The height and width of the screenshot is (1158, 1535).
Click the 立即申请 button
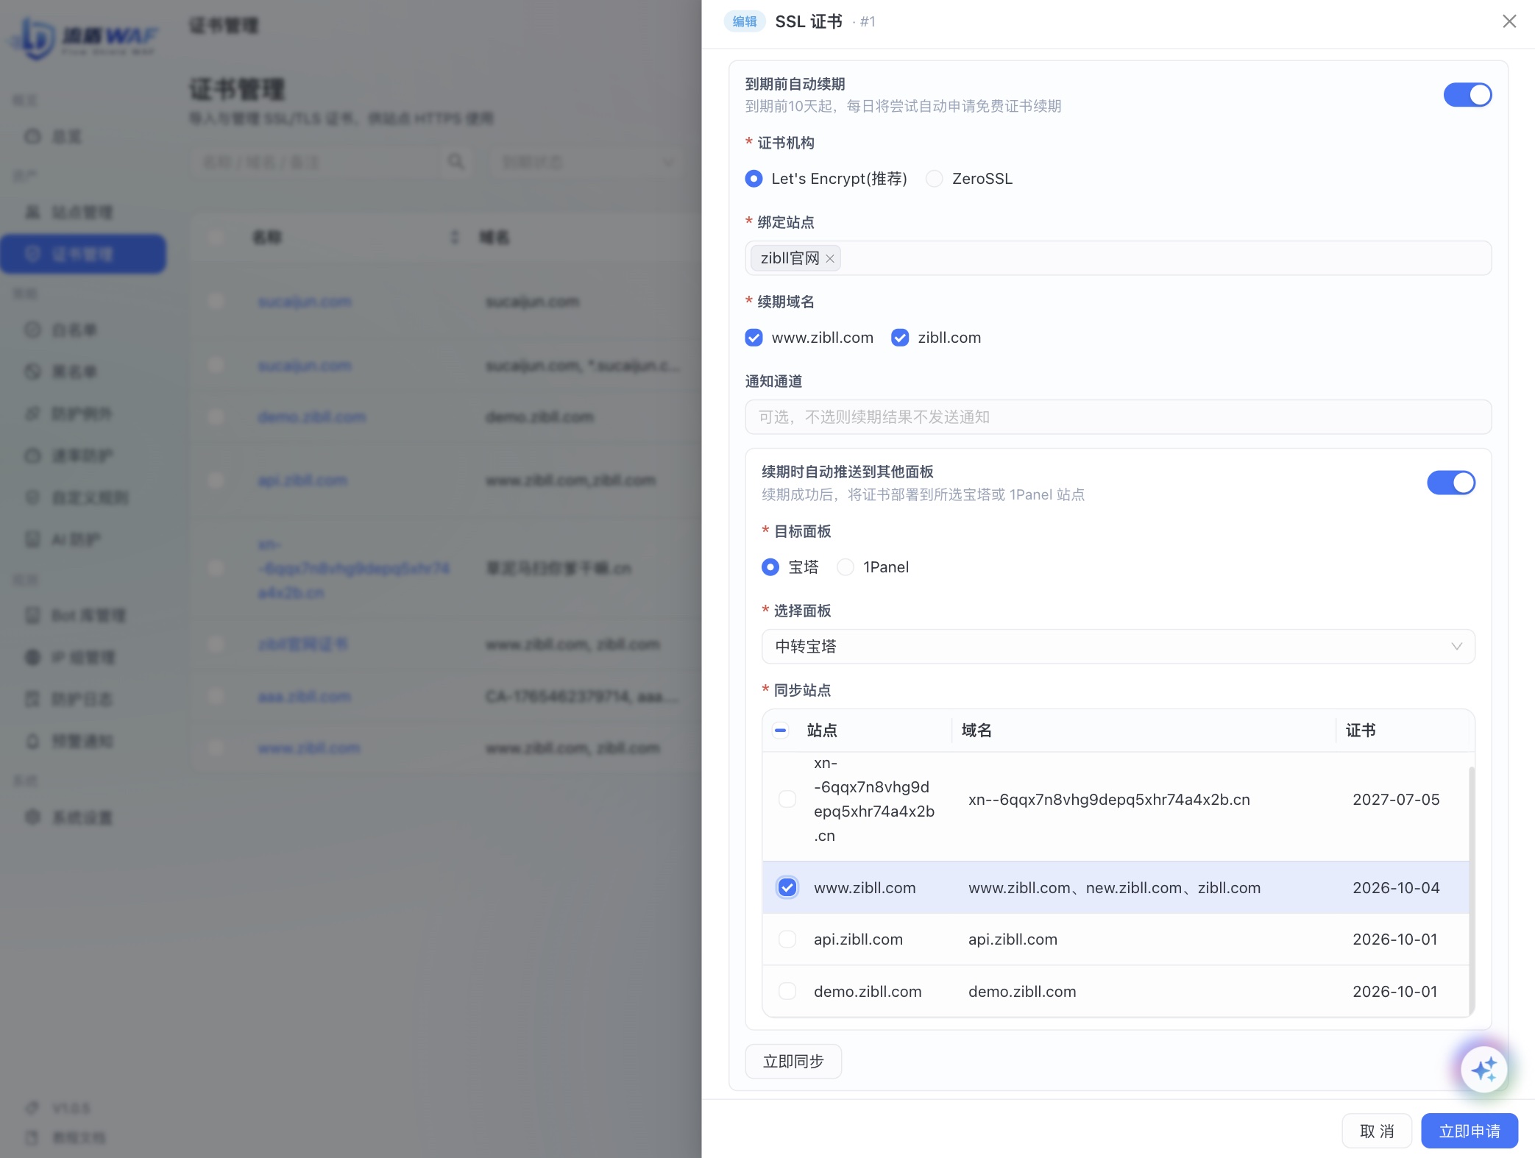point(1470,1132)
